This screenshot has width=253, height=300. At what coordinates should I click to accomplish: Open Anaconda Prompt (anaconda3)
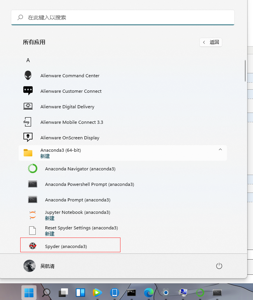click(x=122, y=200)
